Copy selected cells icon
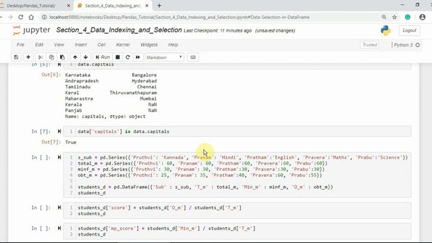The height and width of the screenshot is (243, 432). coord(51,57)
